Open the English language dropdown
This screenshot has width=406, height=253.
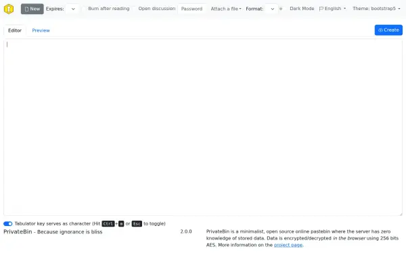332,9
